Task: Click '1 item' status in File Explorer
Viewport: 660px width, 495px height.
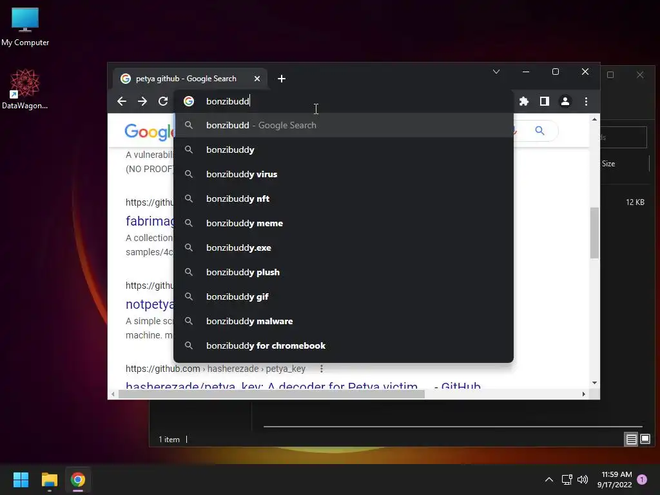Action: 170,440
